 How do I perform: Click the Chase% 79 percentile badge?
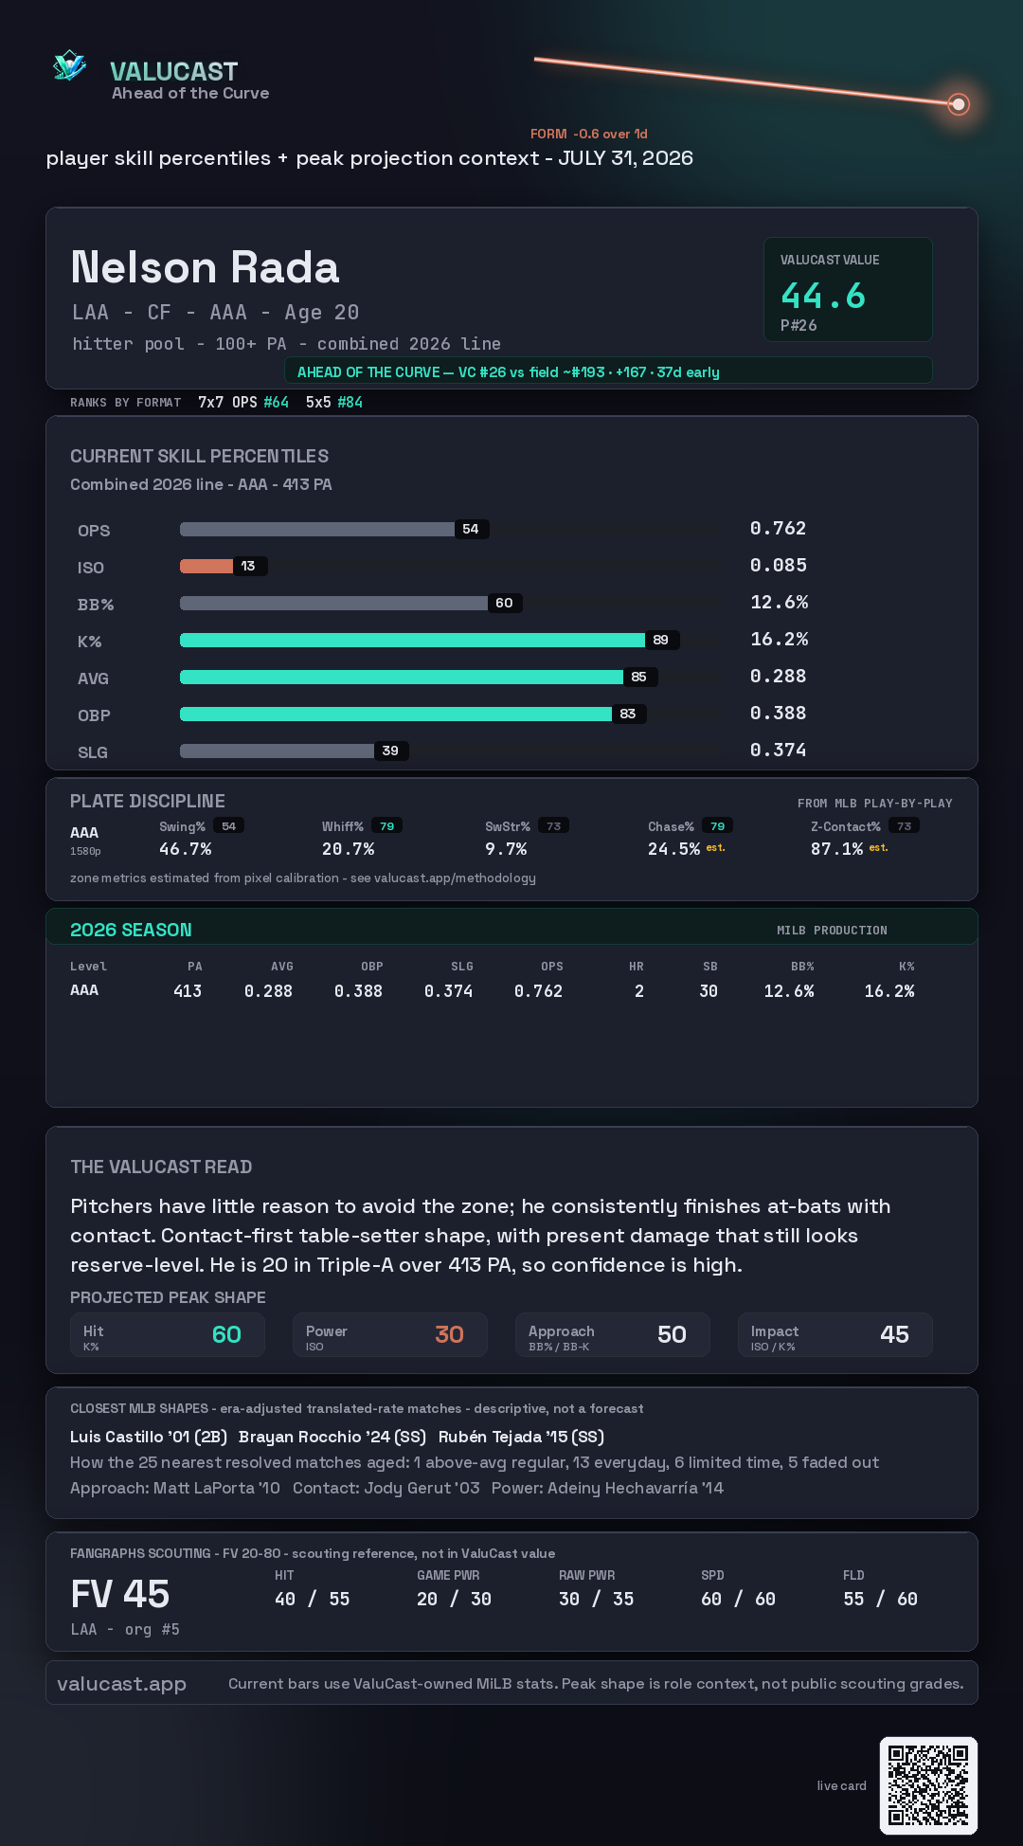717,826
